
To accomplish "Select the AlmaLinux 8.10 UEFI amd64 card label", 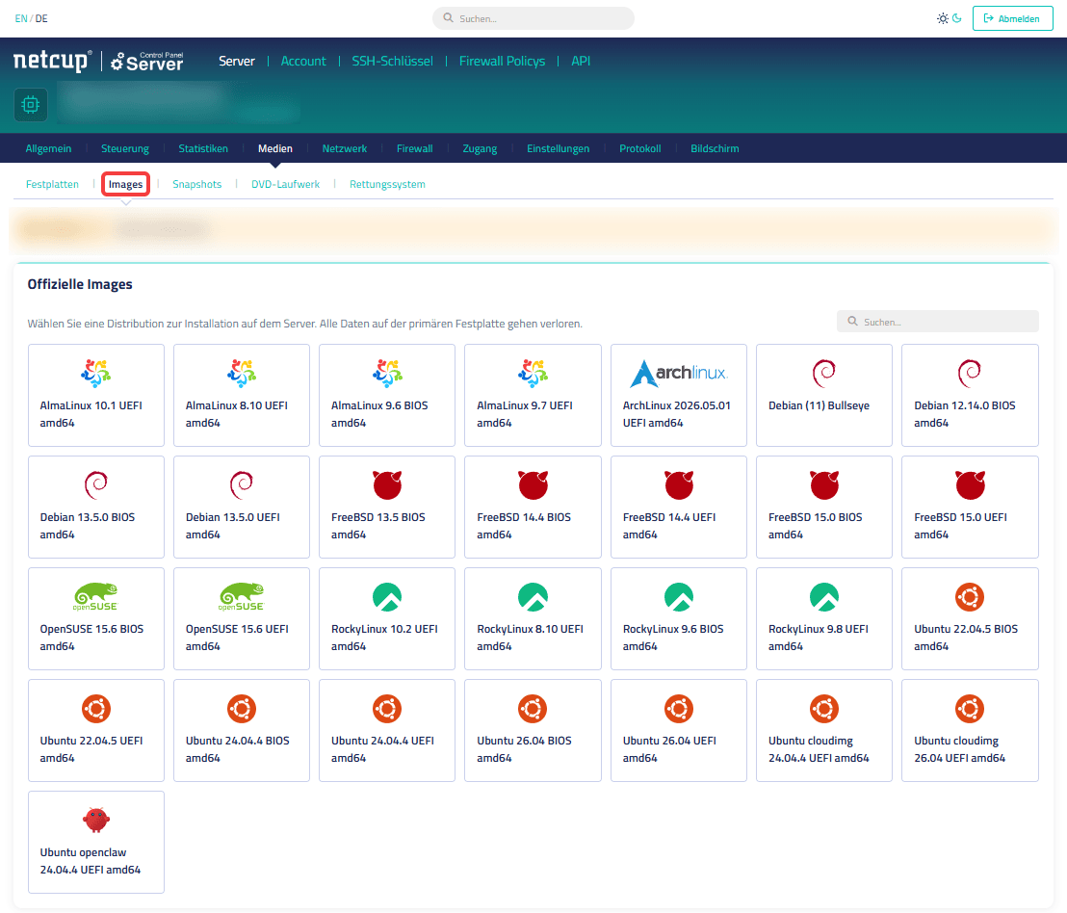I will [x=237, y=414].
